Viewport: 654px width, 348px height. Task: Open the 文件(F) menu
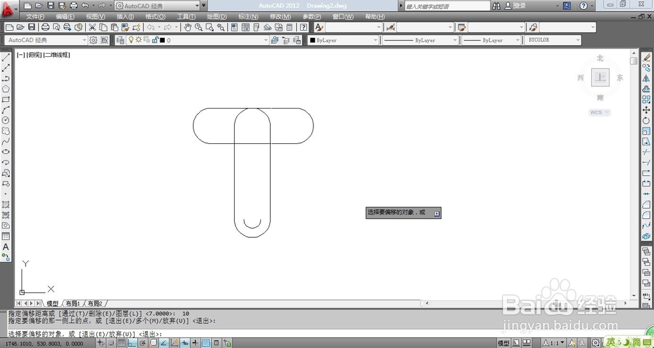click(35, 17)
